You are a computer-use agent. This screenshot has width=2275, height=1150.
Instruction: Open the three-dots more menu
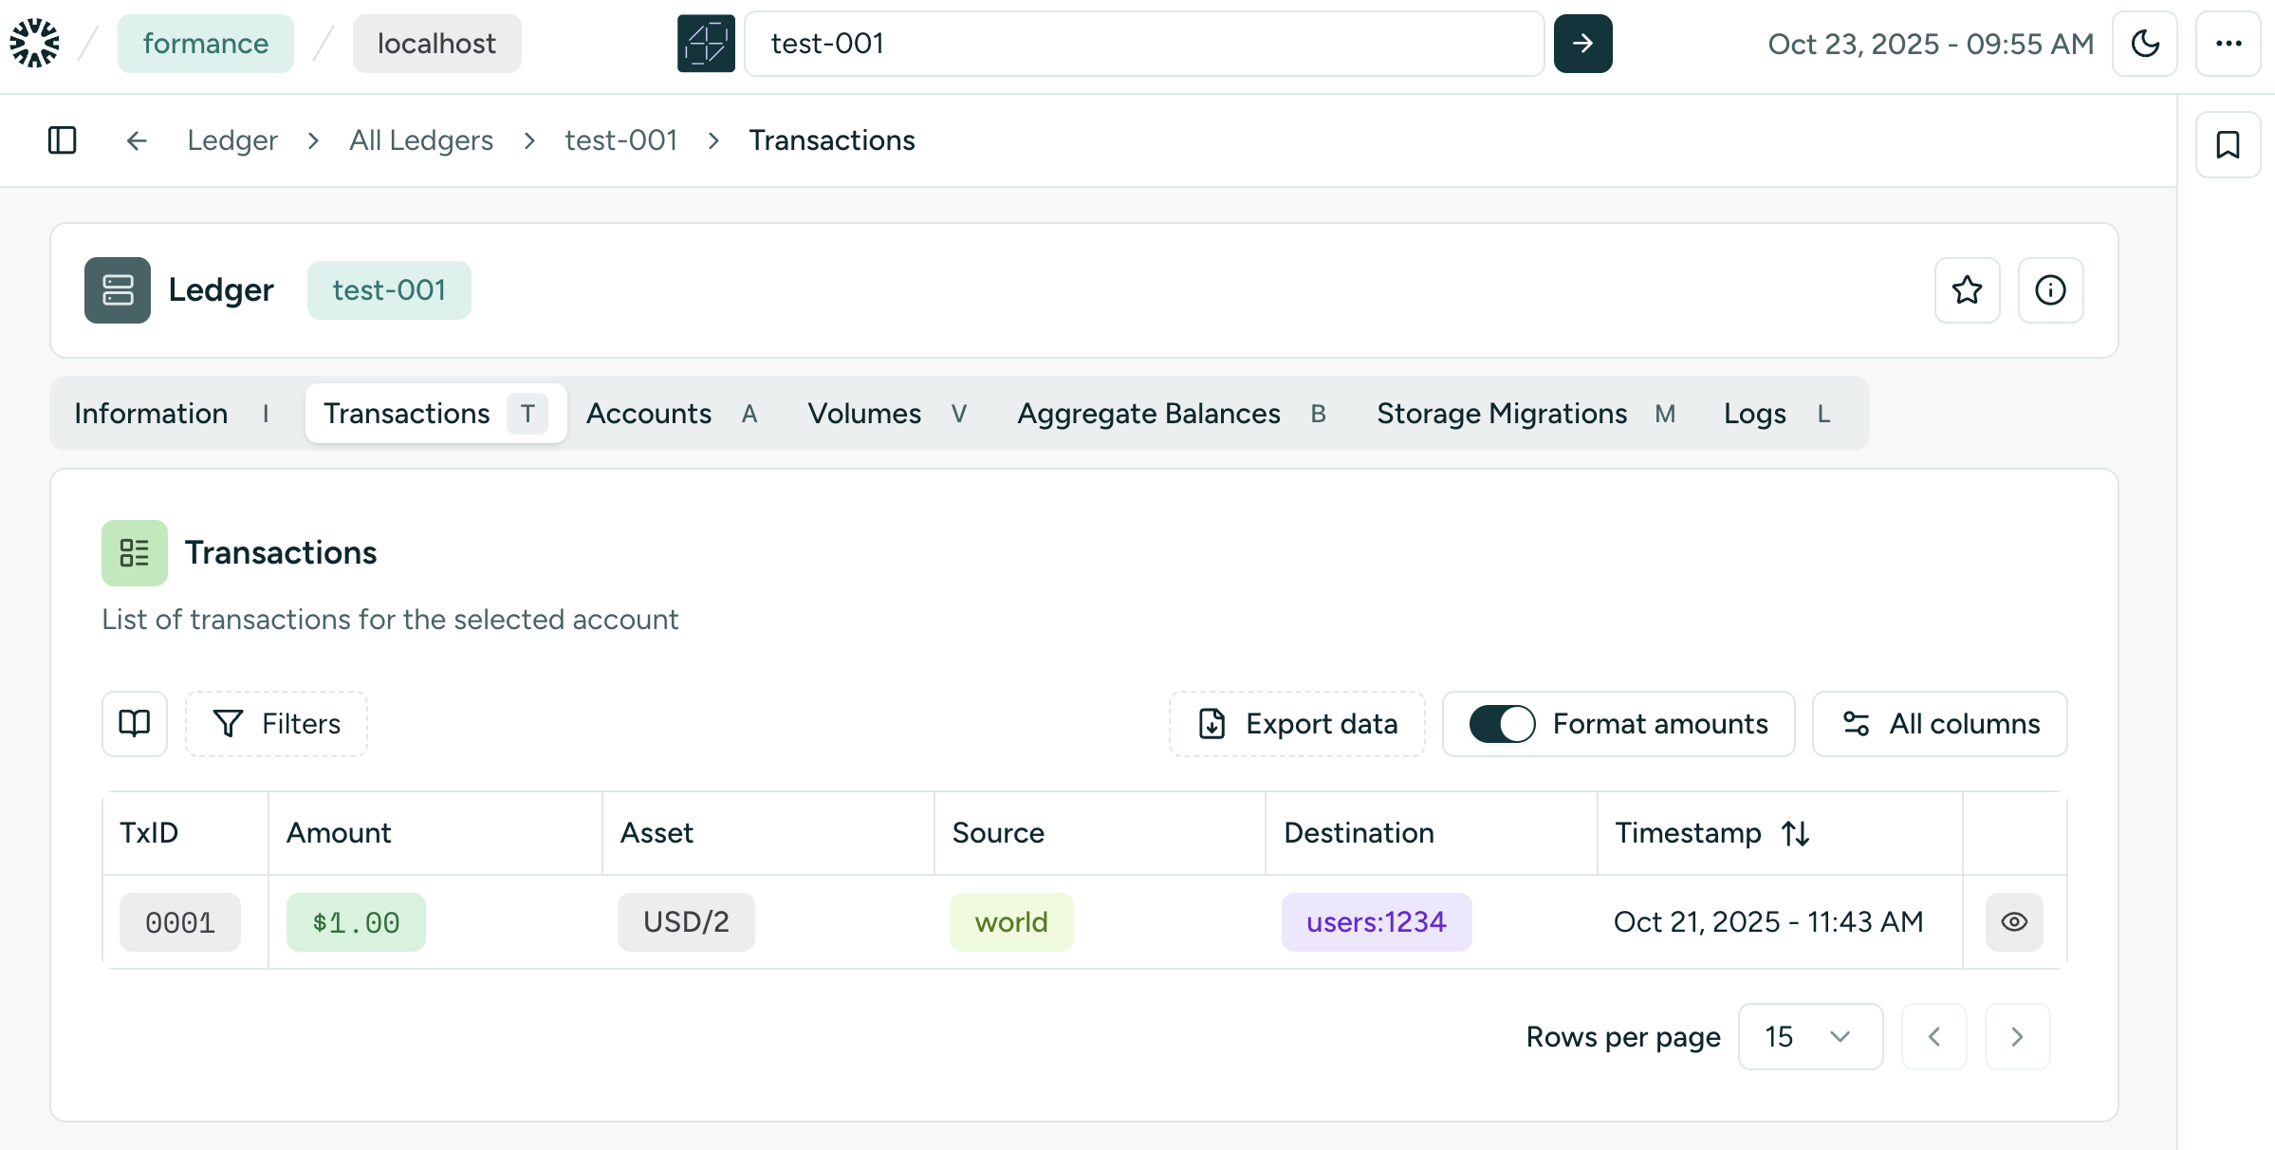[2228, 44]
